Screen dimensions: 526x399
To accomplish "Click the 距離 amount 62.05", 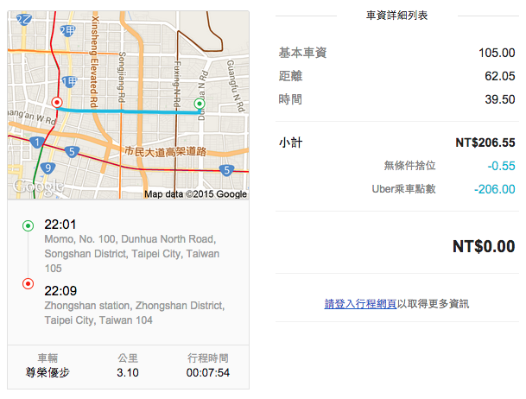I will click(499, 76).
